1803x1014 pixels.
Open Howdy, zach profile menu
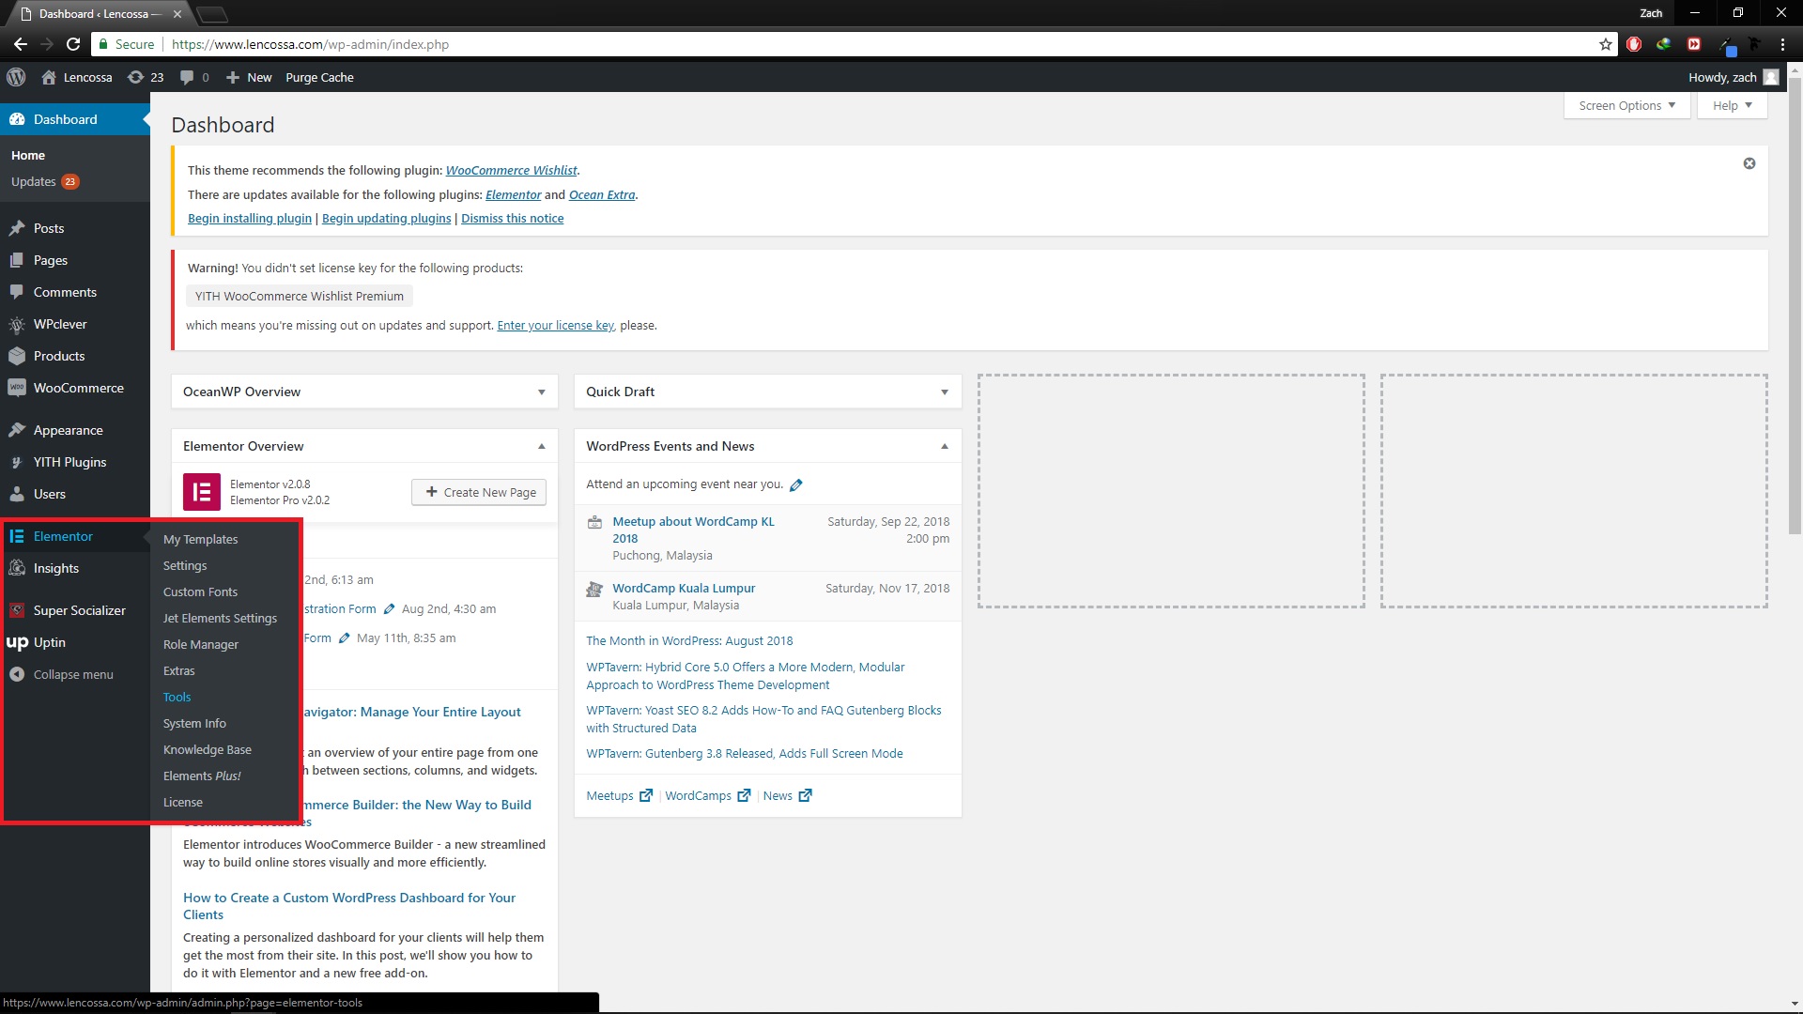pos(1734,77)
